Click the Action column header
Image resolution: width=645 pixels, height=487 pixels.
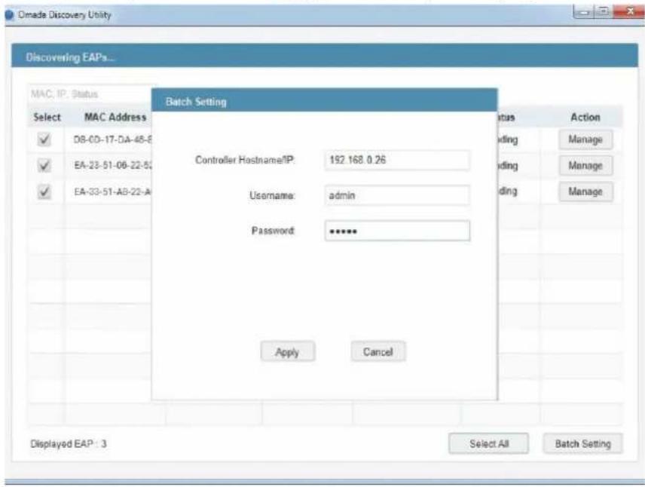pos(585,118)
